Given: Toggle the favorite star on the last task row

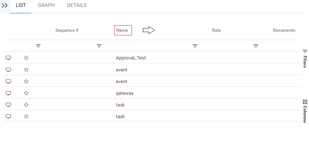Looking at the screenshot, I should pos(26,116).
